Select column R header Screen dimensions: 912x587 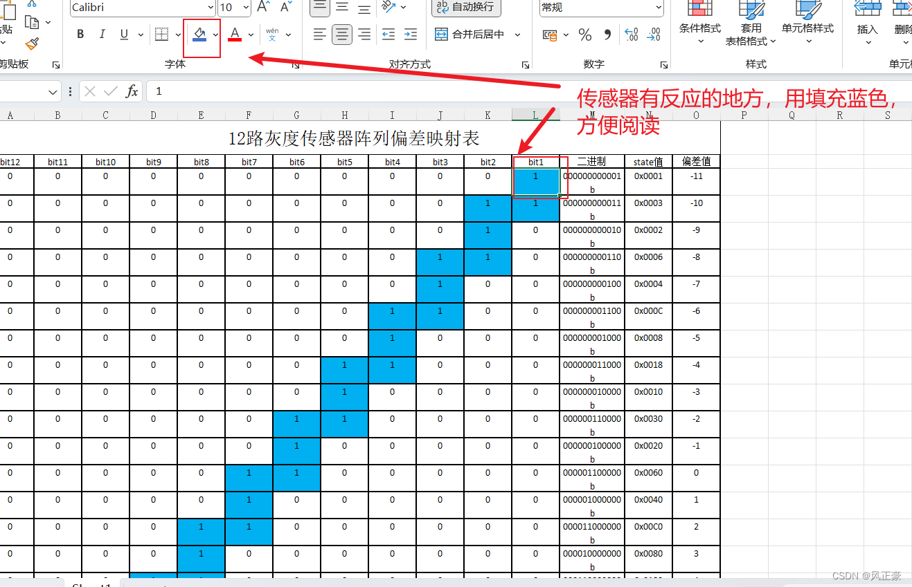pos(840,115)
